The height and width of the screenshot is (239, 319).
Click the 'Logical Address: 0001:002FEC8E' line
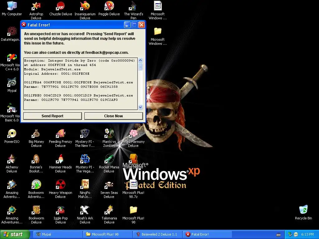tap(57, 73)
